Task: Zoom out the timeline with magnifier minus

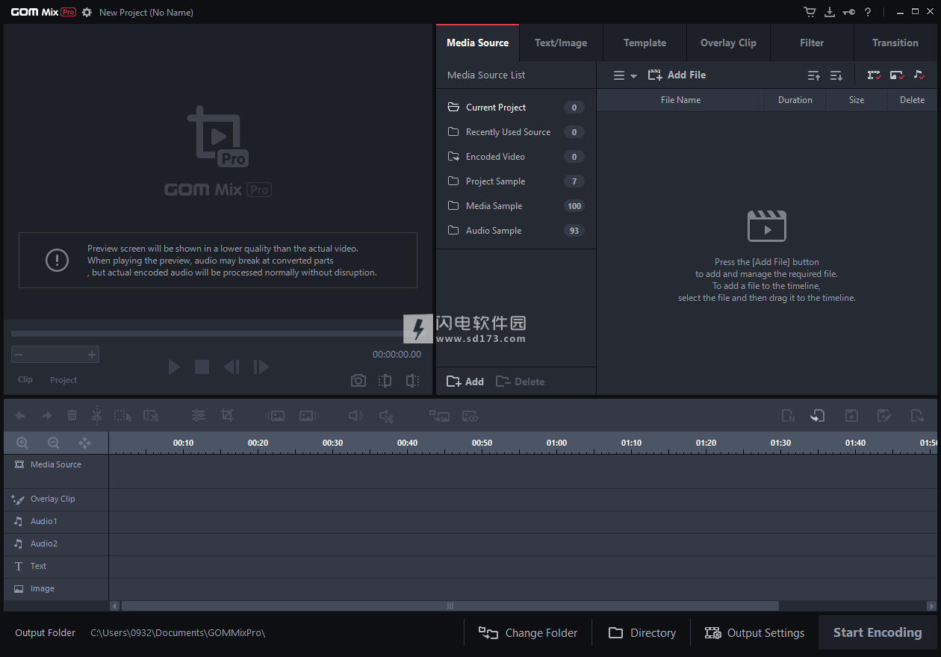Action: [x=54, y=443]
